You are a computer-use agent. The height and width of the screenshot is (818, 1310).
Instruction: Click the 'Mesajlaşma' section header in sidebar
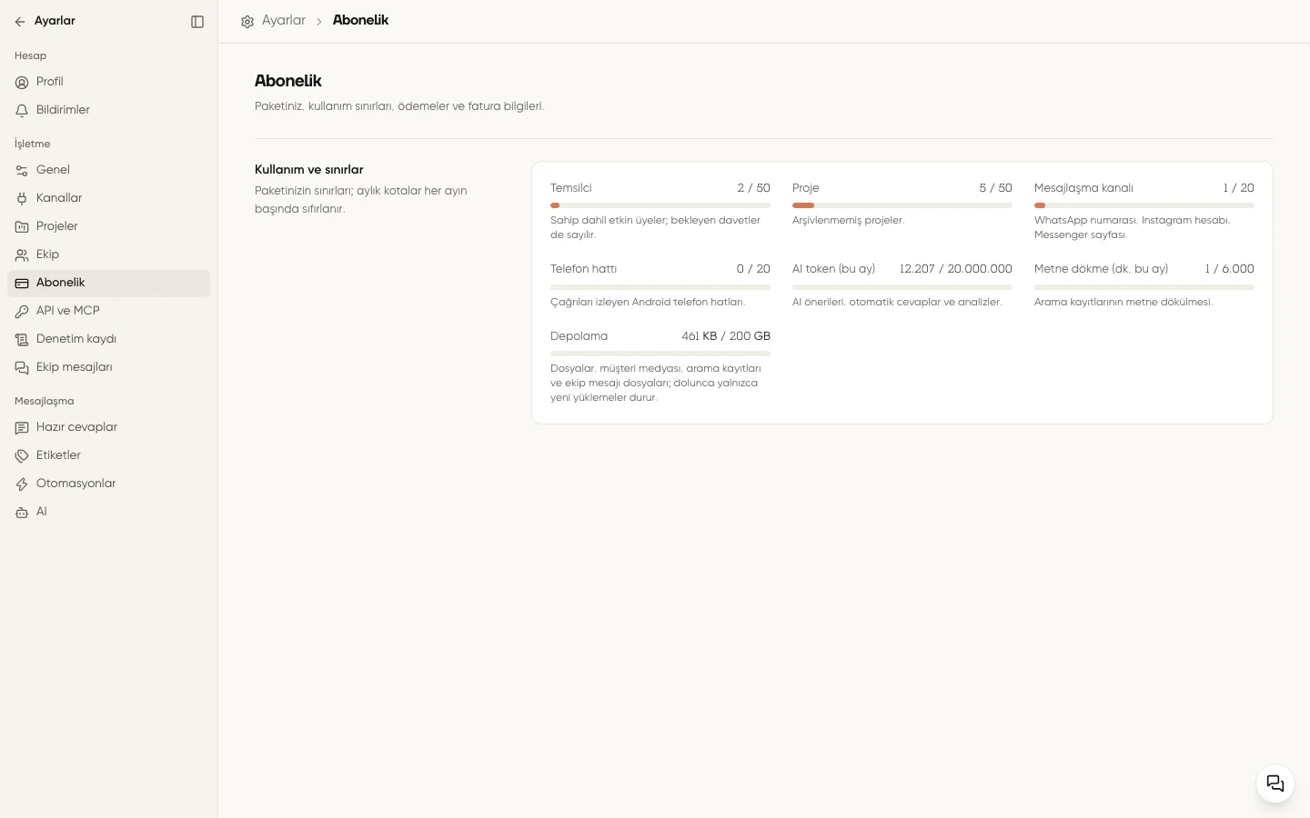[45, 402]
